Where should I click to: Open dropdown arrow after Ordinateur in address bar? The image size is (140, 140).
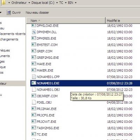(x=29, y=3)
